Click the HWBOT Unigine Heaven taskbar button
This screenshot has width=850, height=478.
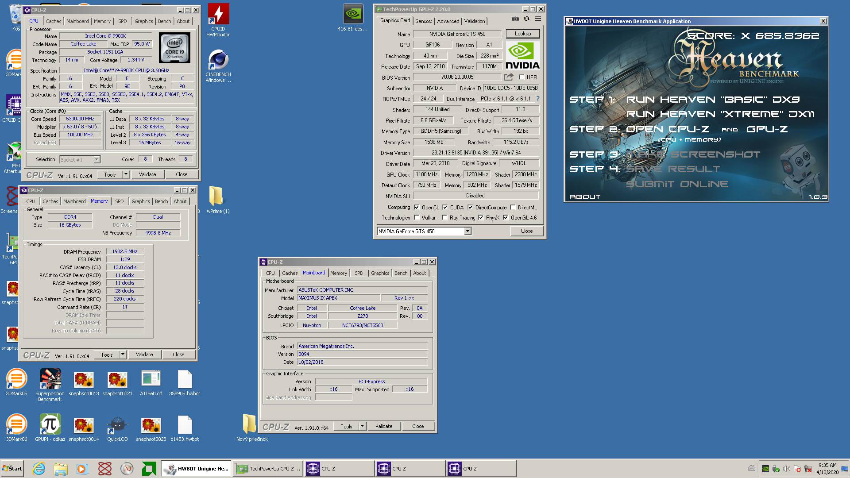195,469
